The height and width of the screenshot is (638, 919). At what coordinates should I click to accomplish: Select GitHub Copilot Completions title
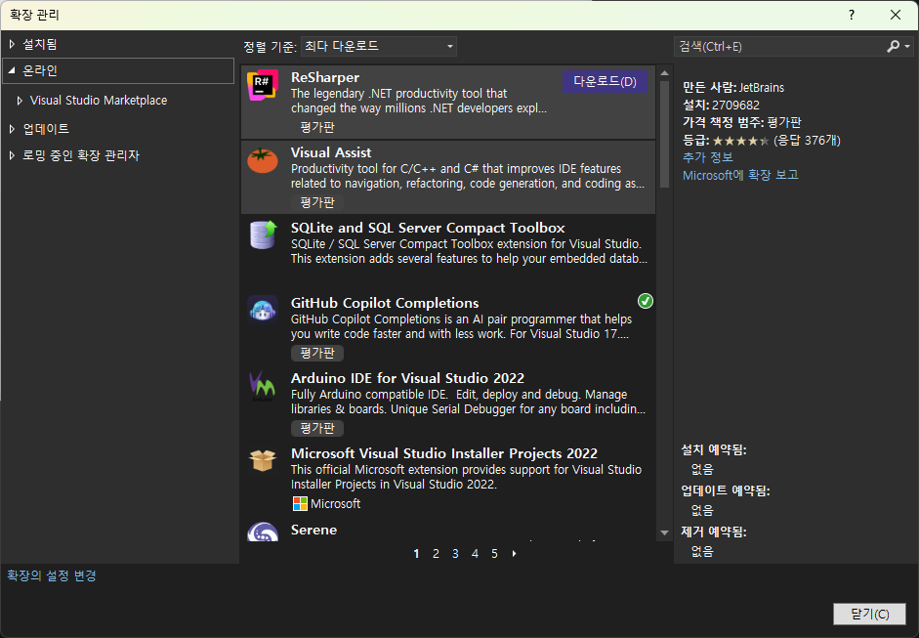click(385, 303)
